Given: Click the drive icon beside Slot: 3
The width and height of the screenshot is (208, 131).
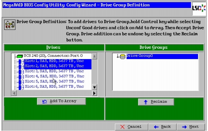Looking at the screenshot, I should point(21,72).
